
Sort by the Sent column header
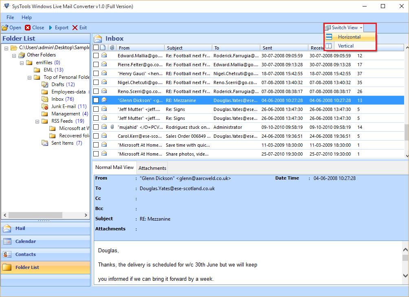coord(284,48)
